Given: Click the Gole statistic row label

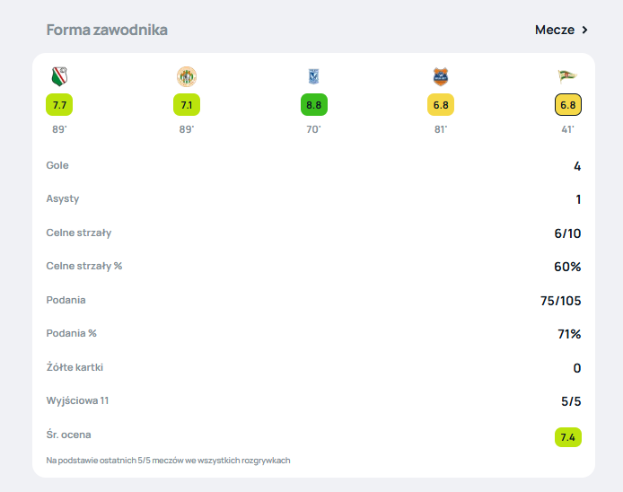Looking at the screenshot, I should point(57,165).
